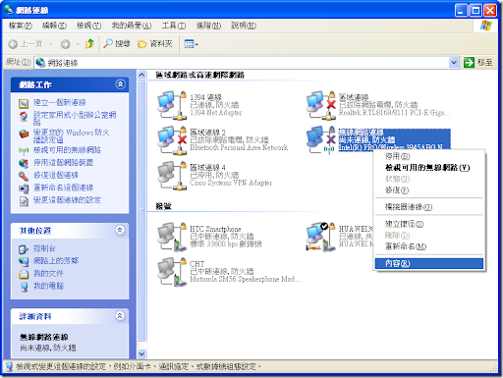Choose 修復 in the context menu
503x378 pixels.
[429, 190]
